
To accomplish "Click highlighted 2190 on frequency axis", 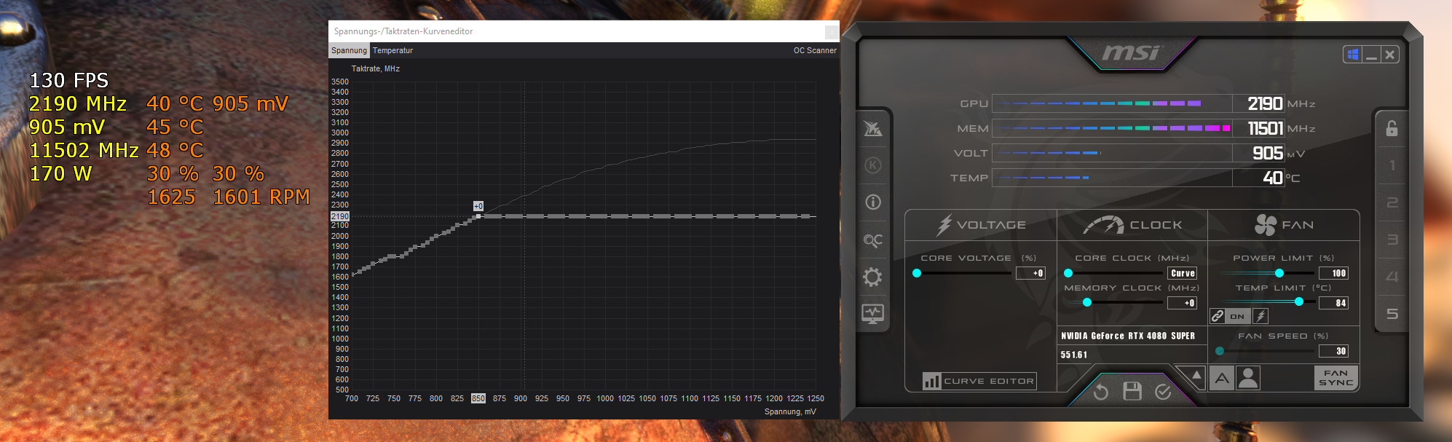I will (340, 216).
